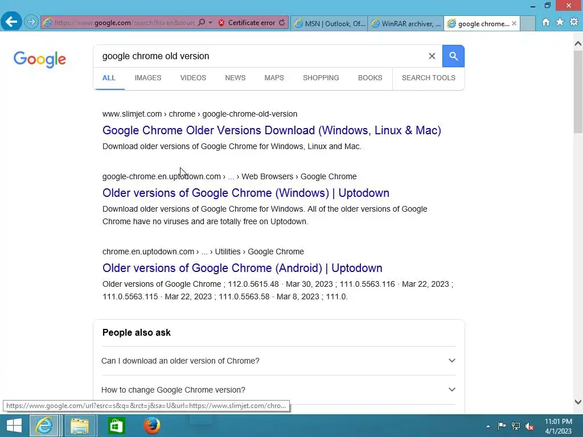Open a new blank tab
This screenshot has height=437, width=583.
tap(528, 23)
